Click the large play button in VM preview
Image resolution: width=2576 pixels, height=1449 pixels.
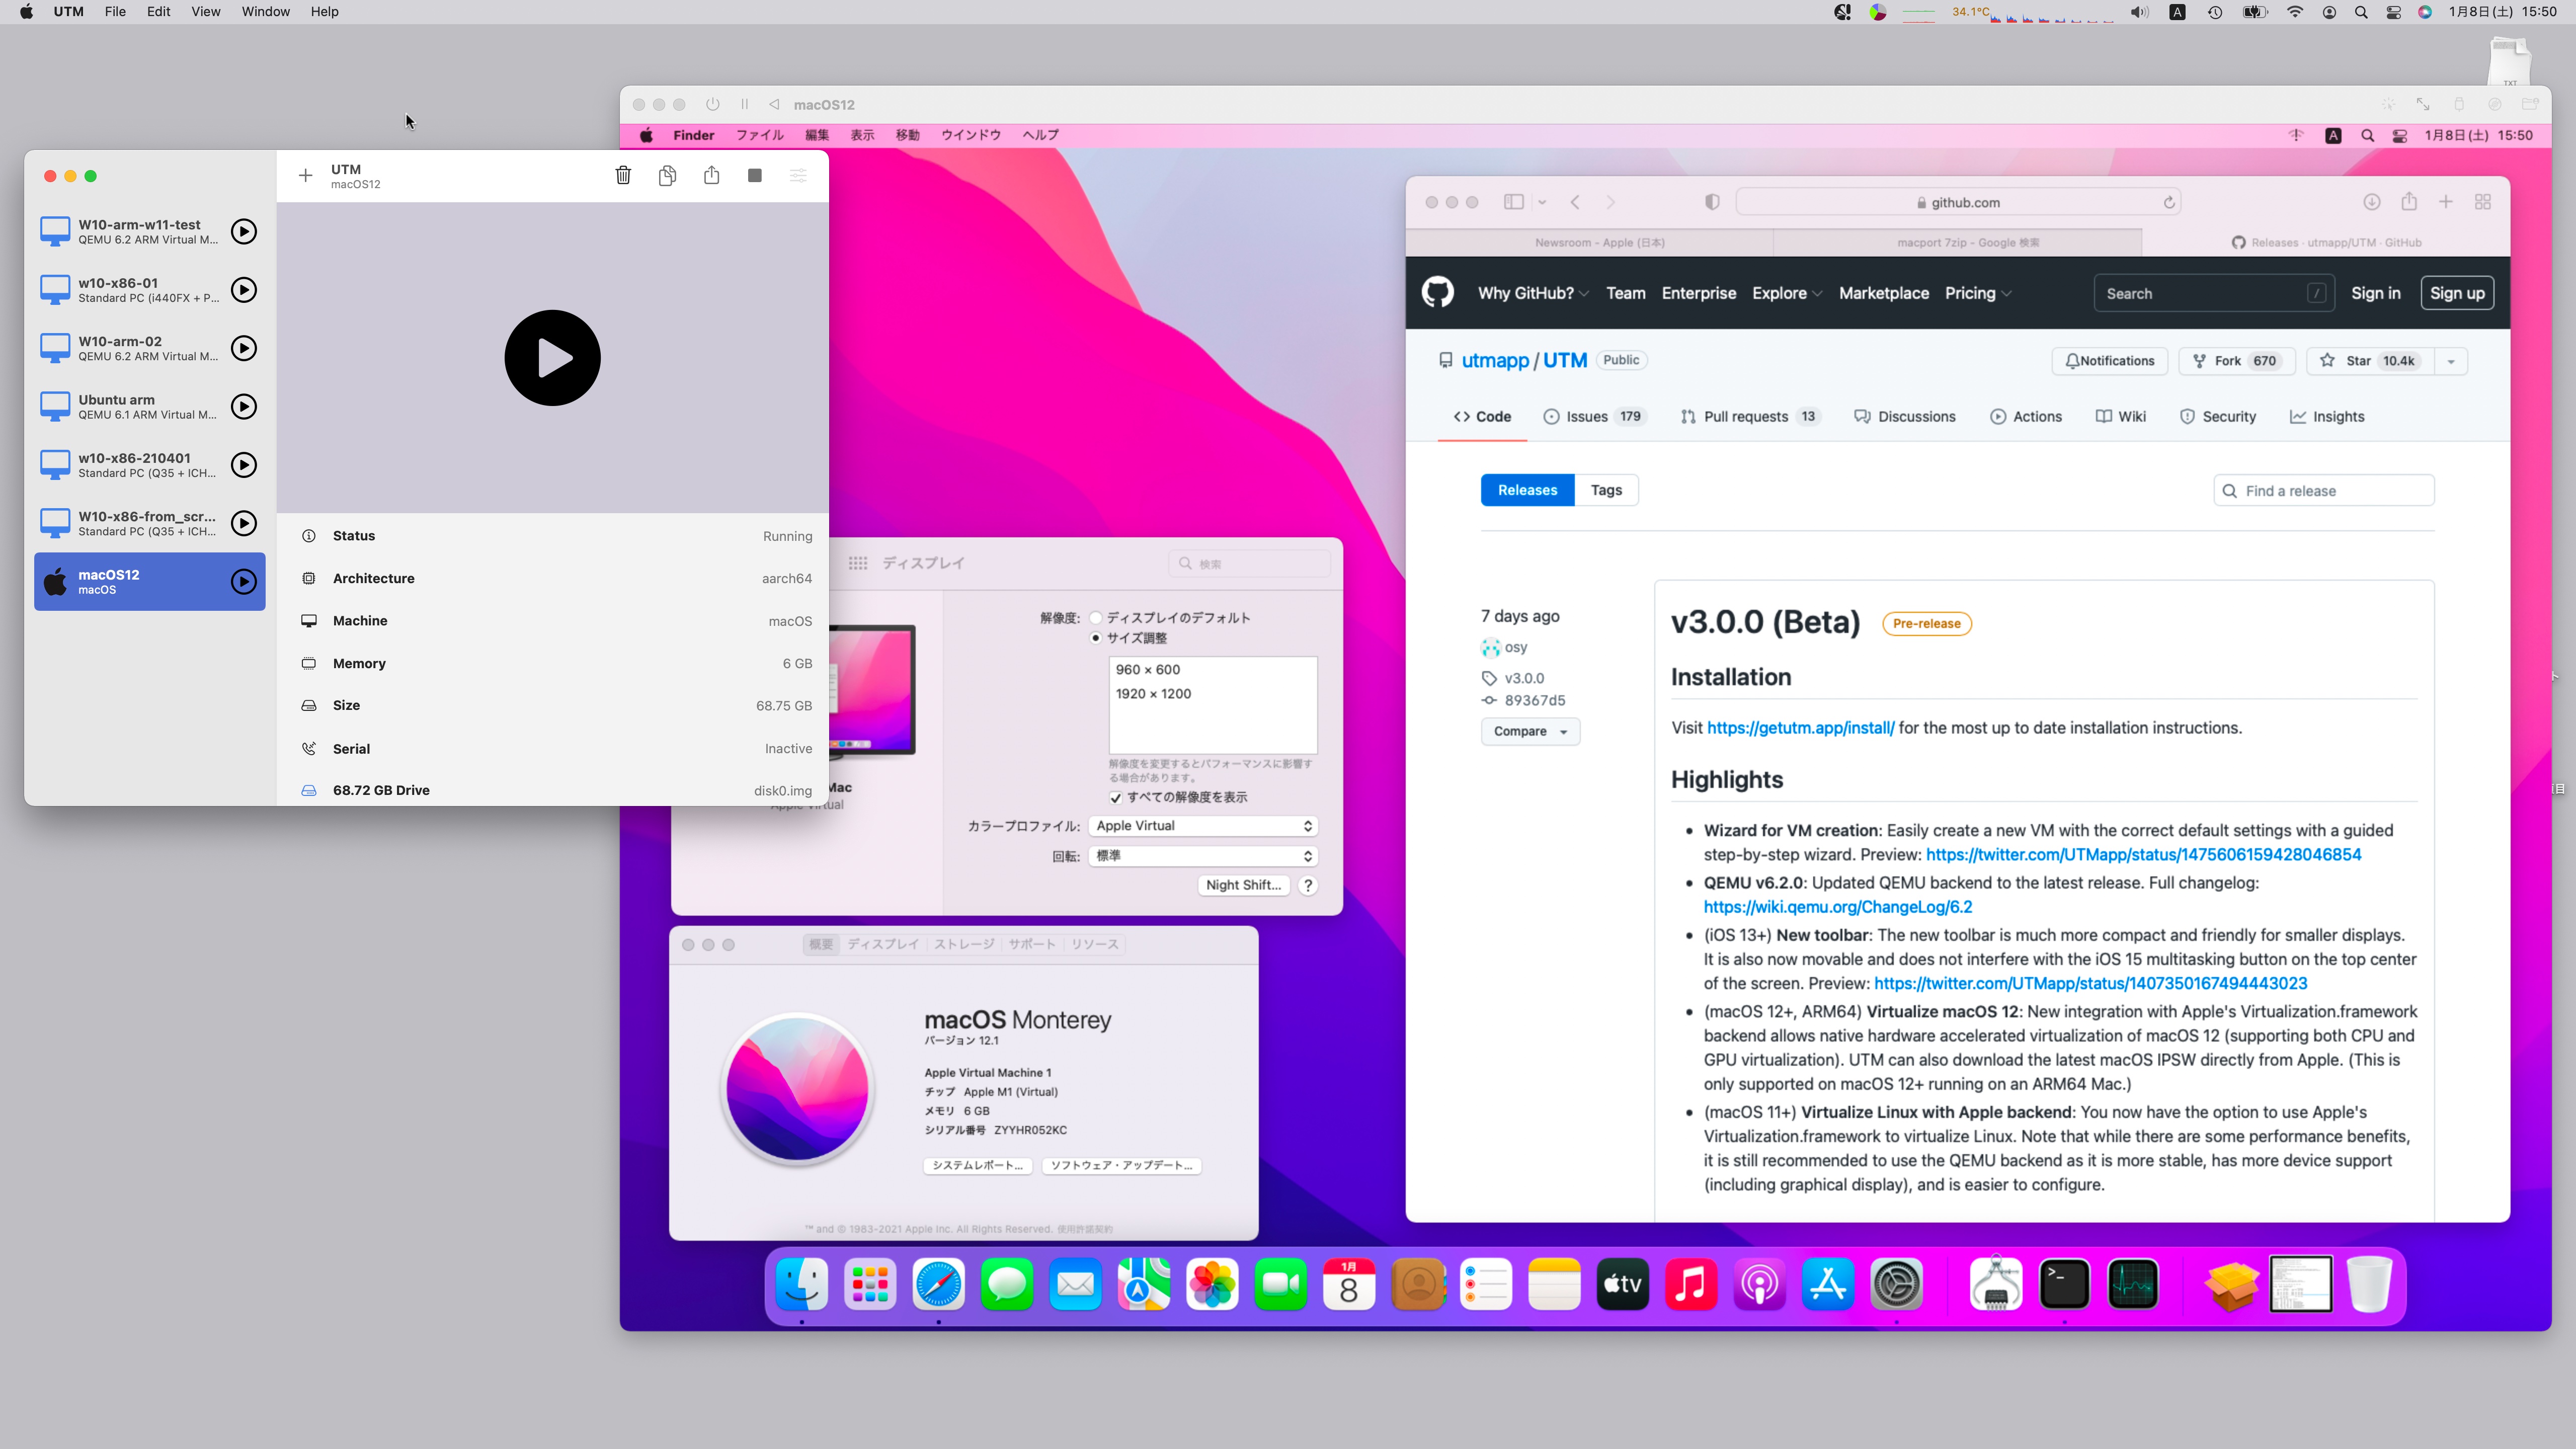[x=552, y=357]
